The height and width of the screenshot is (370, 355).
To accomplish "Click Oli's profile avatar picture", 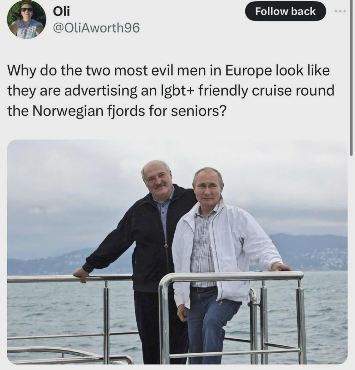I will coord(26,19).
